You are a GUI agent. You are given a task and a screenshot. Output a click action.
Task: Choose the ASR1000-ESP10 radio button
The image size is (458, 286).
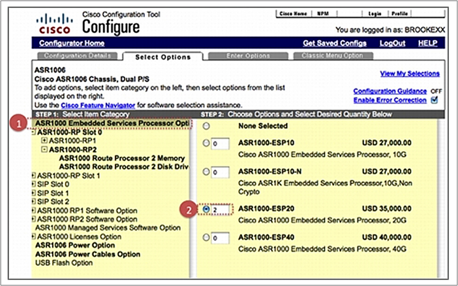206,143
